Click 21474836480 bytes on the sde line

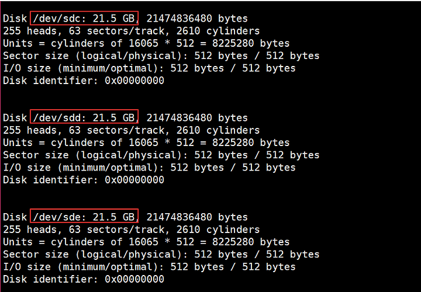197,217
